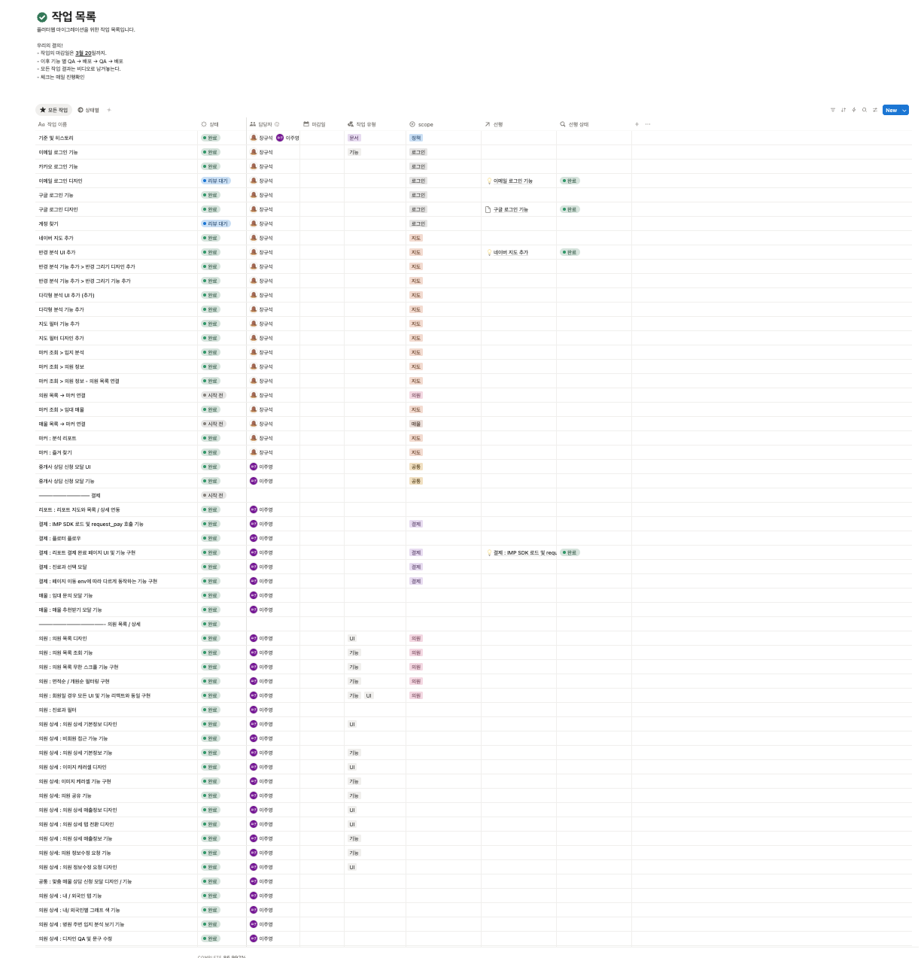Switch to 모든 작업 view tab
Viewport: 921px width, 958px height.
pos(53,110)
